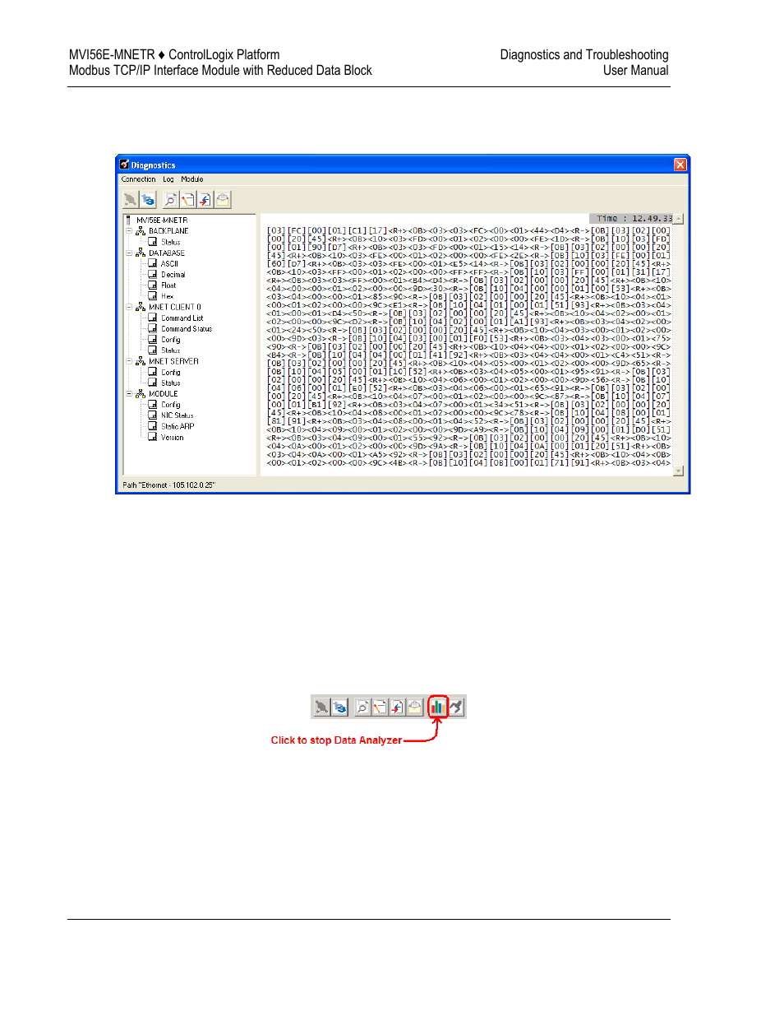
Task: Click the envelope icon in the lower toolbar strip
Action: [x=415, y=707]
